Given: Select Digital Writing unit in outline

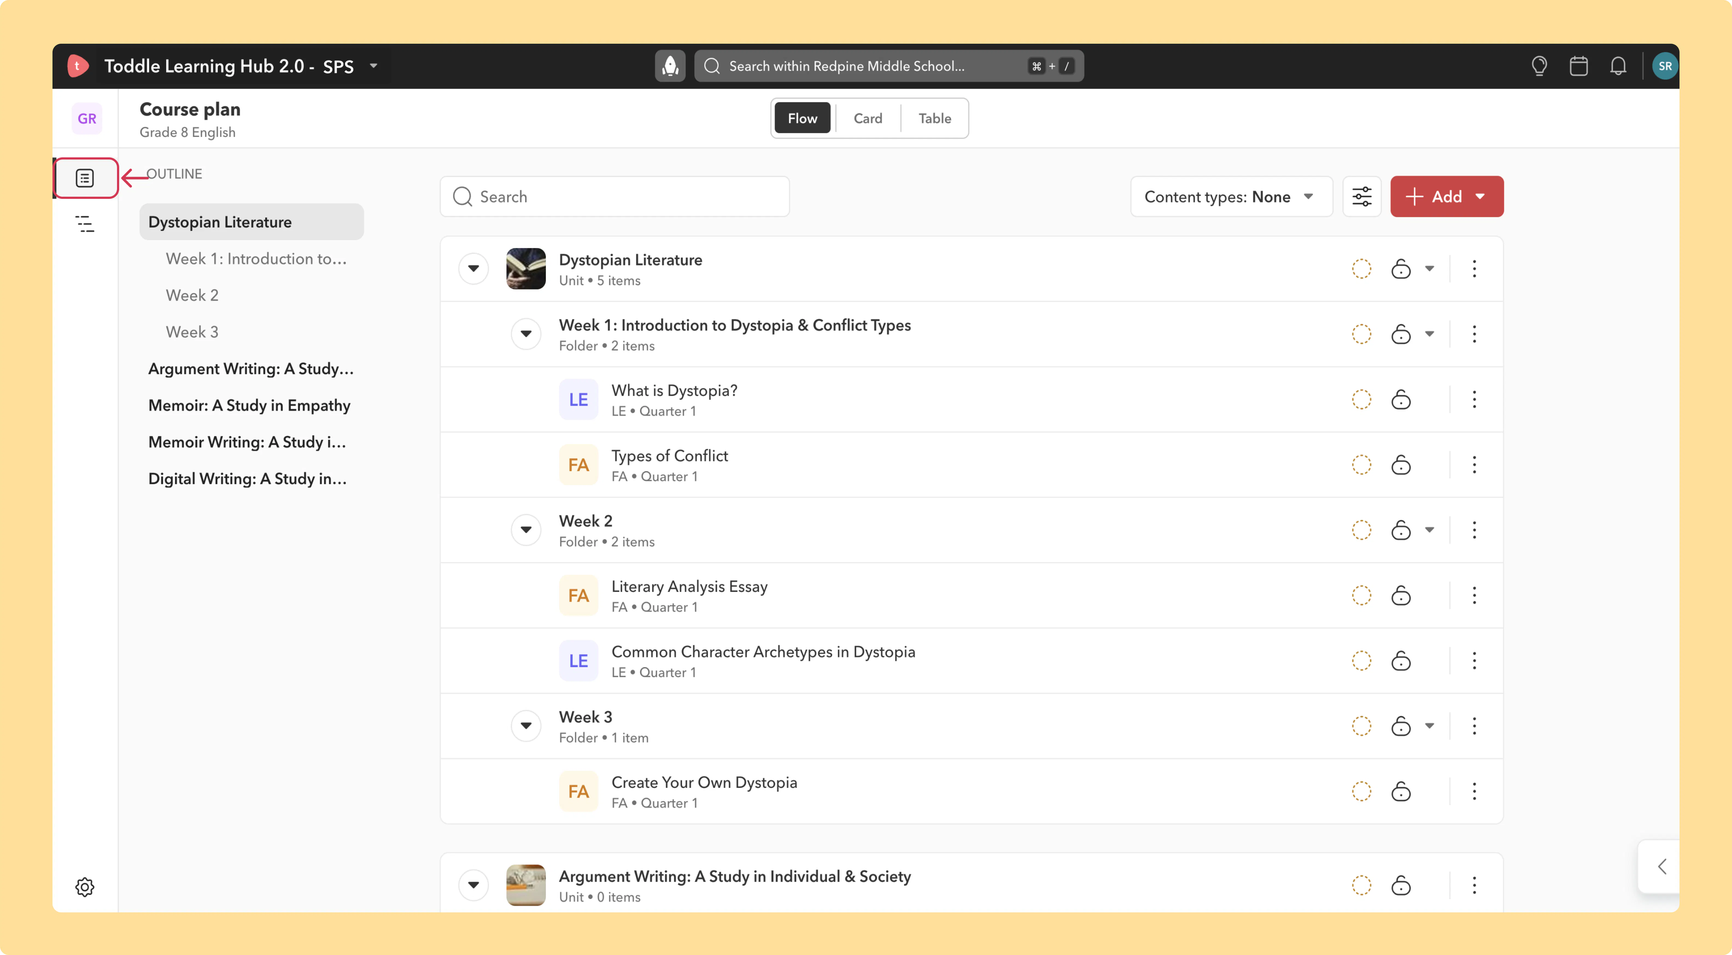Looking at the screenshot, I should tap(247, 479).
